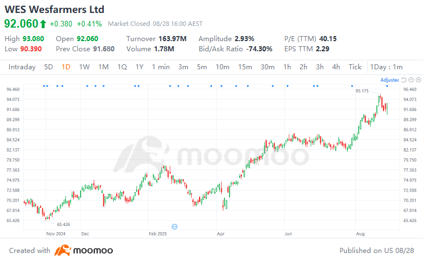Switch to the Tick chart
This screenshot has height=262, width=423.
[x=355, y=67]
